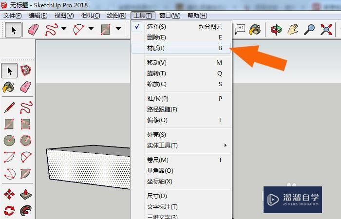Open the 窗口(W) menu
The width and height of the screenshot is (341, 219).
coord(170,16)
